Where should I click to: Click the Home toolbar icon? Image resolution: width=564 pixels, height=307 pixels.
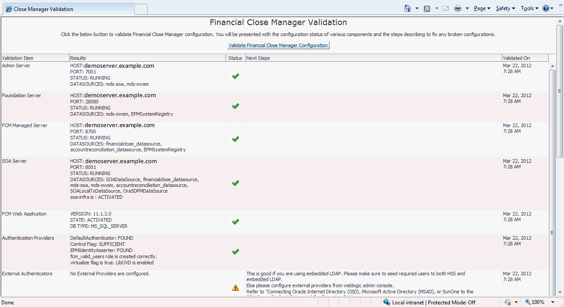[408, 8]
